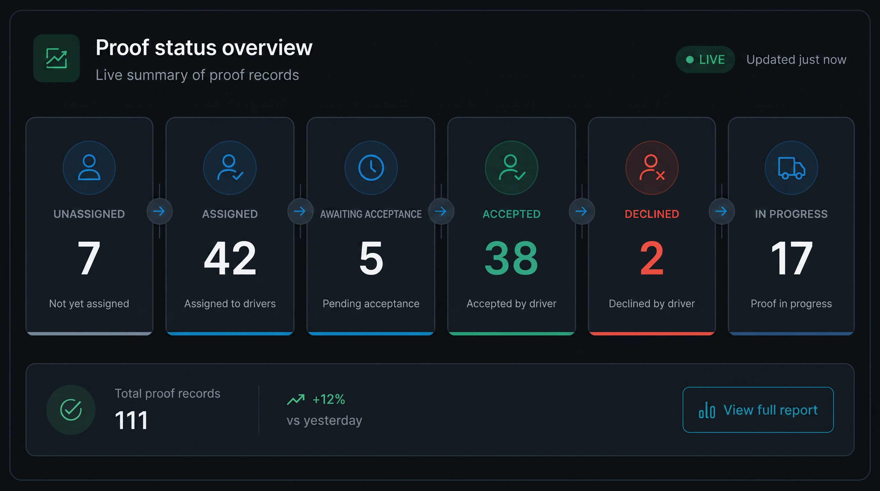Click the arrow between Accepted and Declined
Screen dimensions: 880x491
pyautogui.click(x=582, y=211)
